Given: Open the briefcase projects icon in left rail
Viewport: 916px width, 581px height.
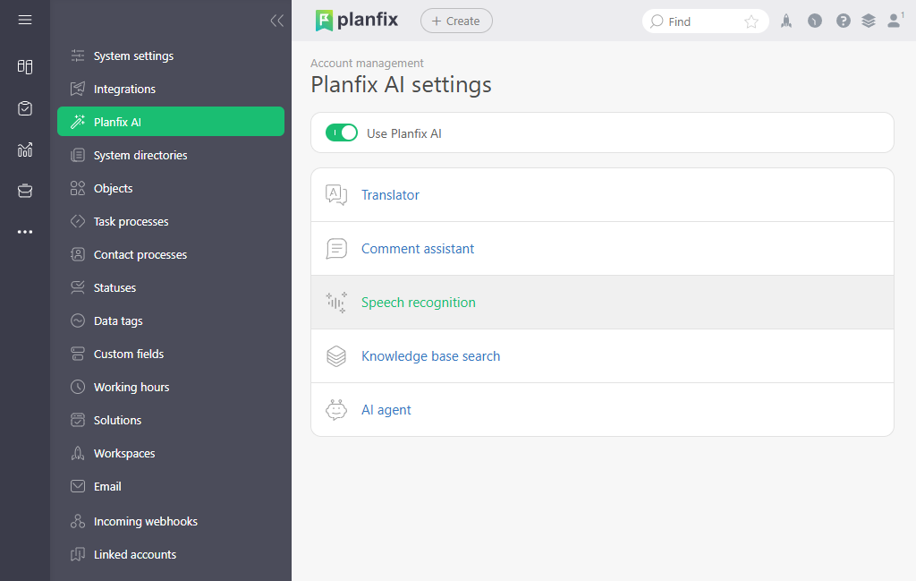Looking at the screenshot, I should pos(24,191).
